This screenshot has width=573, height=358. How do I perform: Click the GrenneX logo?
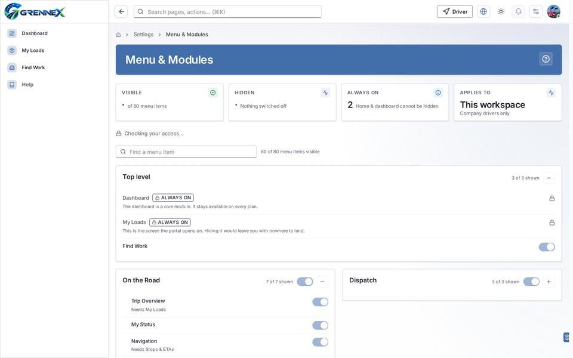(35, 11)
